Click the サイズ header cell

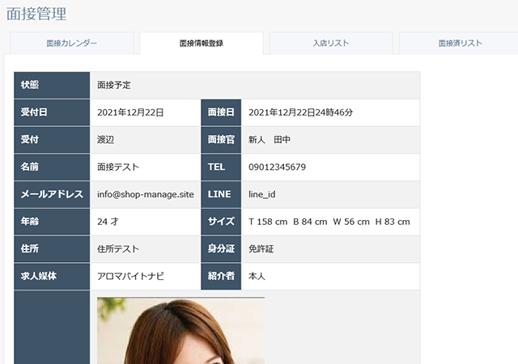tap(221, 222)
